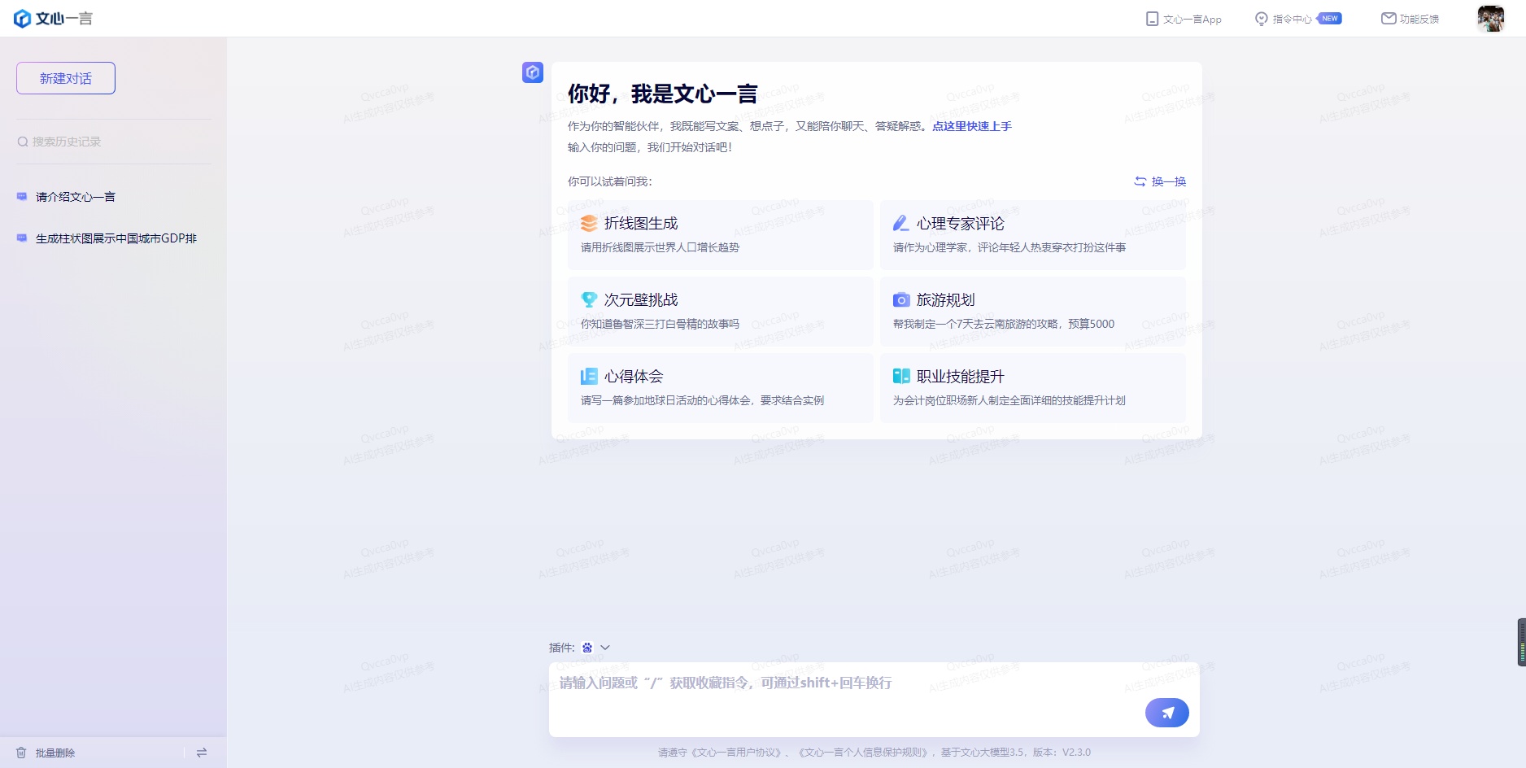Click the 搜索历史记录 search field

pos(114,142)
